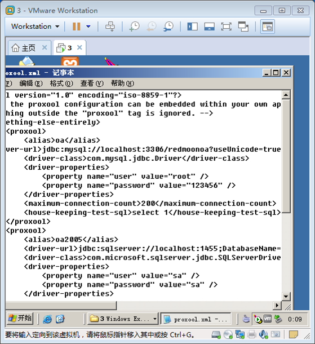The height and width of the screenshot is (344, 315).
Task: Toggle the library sidebar panel view
Action: 193,27
